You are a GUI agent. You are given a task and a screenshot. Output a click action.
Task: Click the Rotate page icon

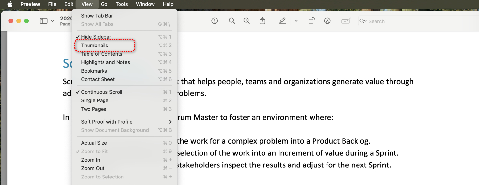[311, 21]
